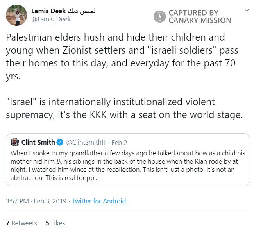
Task: Expand the tweet options chevron menu
Action: point(246,10)
